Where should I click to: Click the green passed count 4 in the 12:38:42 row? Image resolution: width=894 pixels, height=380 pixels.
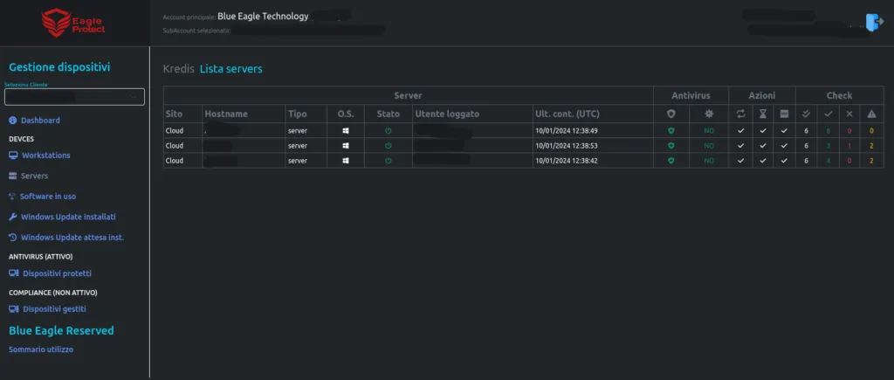829,161
